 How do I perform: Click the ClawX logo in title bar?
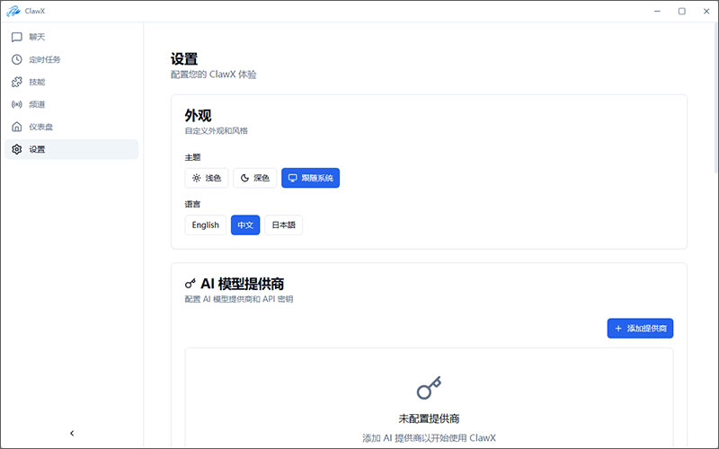point(13,11)
